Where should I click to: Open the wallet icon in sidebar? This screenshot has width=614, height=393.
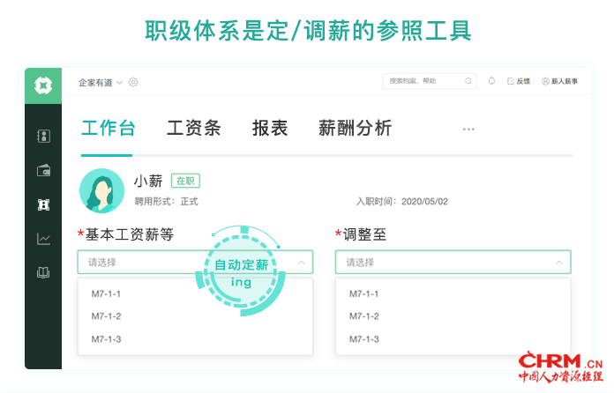(43, 170)
